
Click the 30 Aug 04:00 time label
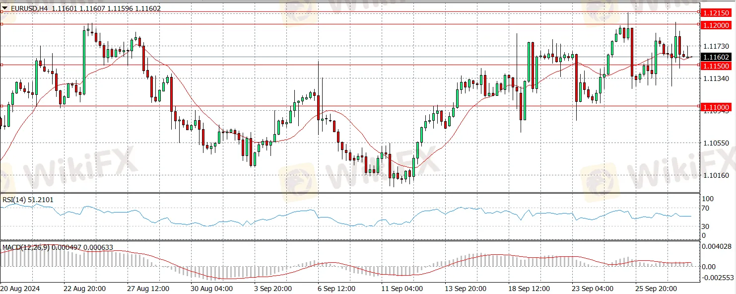pyautogui.click(x=212, y=289)
